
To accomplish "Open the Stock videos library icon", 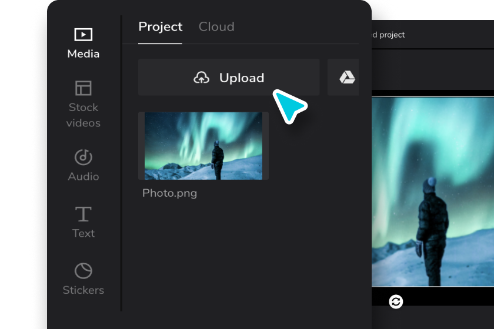I will tap(83, 88).
